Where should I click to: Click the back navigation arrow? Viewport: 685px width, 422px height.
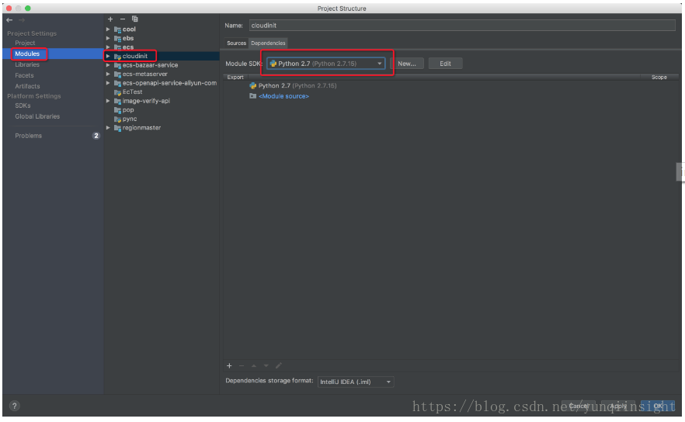[9, 20]
